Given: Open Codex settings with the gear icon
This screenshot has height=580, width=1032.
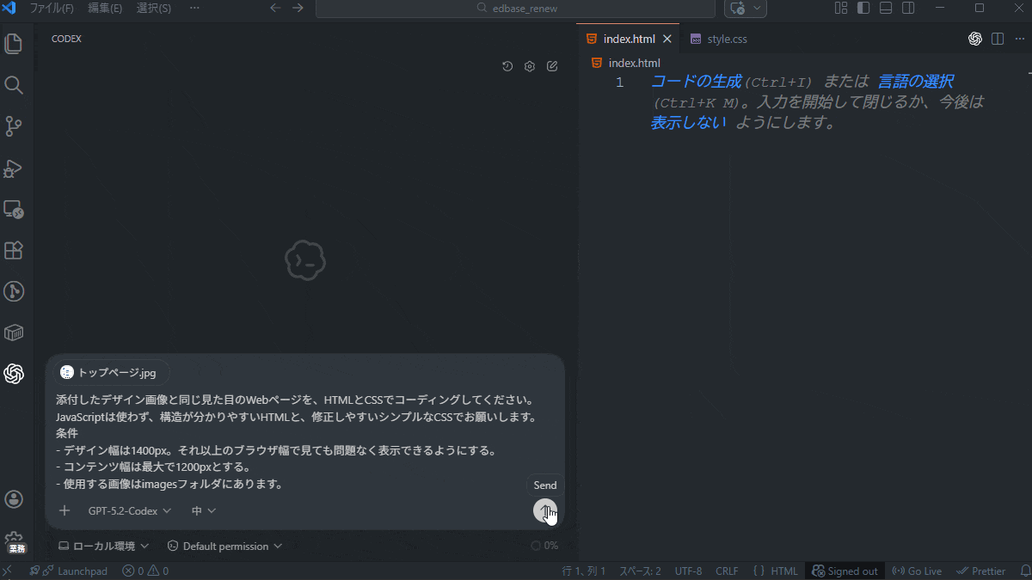Looking at the screenshot, I should 530,65.
